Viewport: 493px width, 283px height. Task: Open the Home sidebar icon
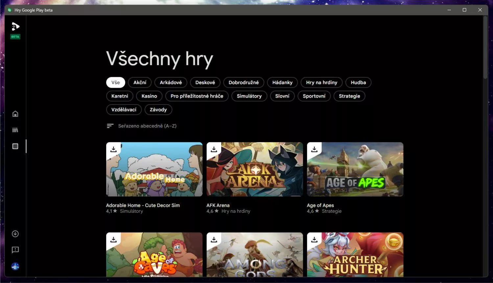(x=15, y=114)
